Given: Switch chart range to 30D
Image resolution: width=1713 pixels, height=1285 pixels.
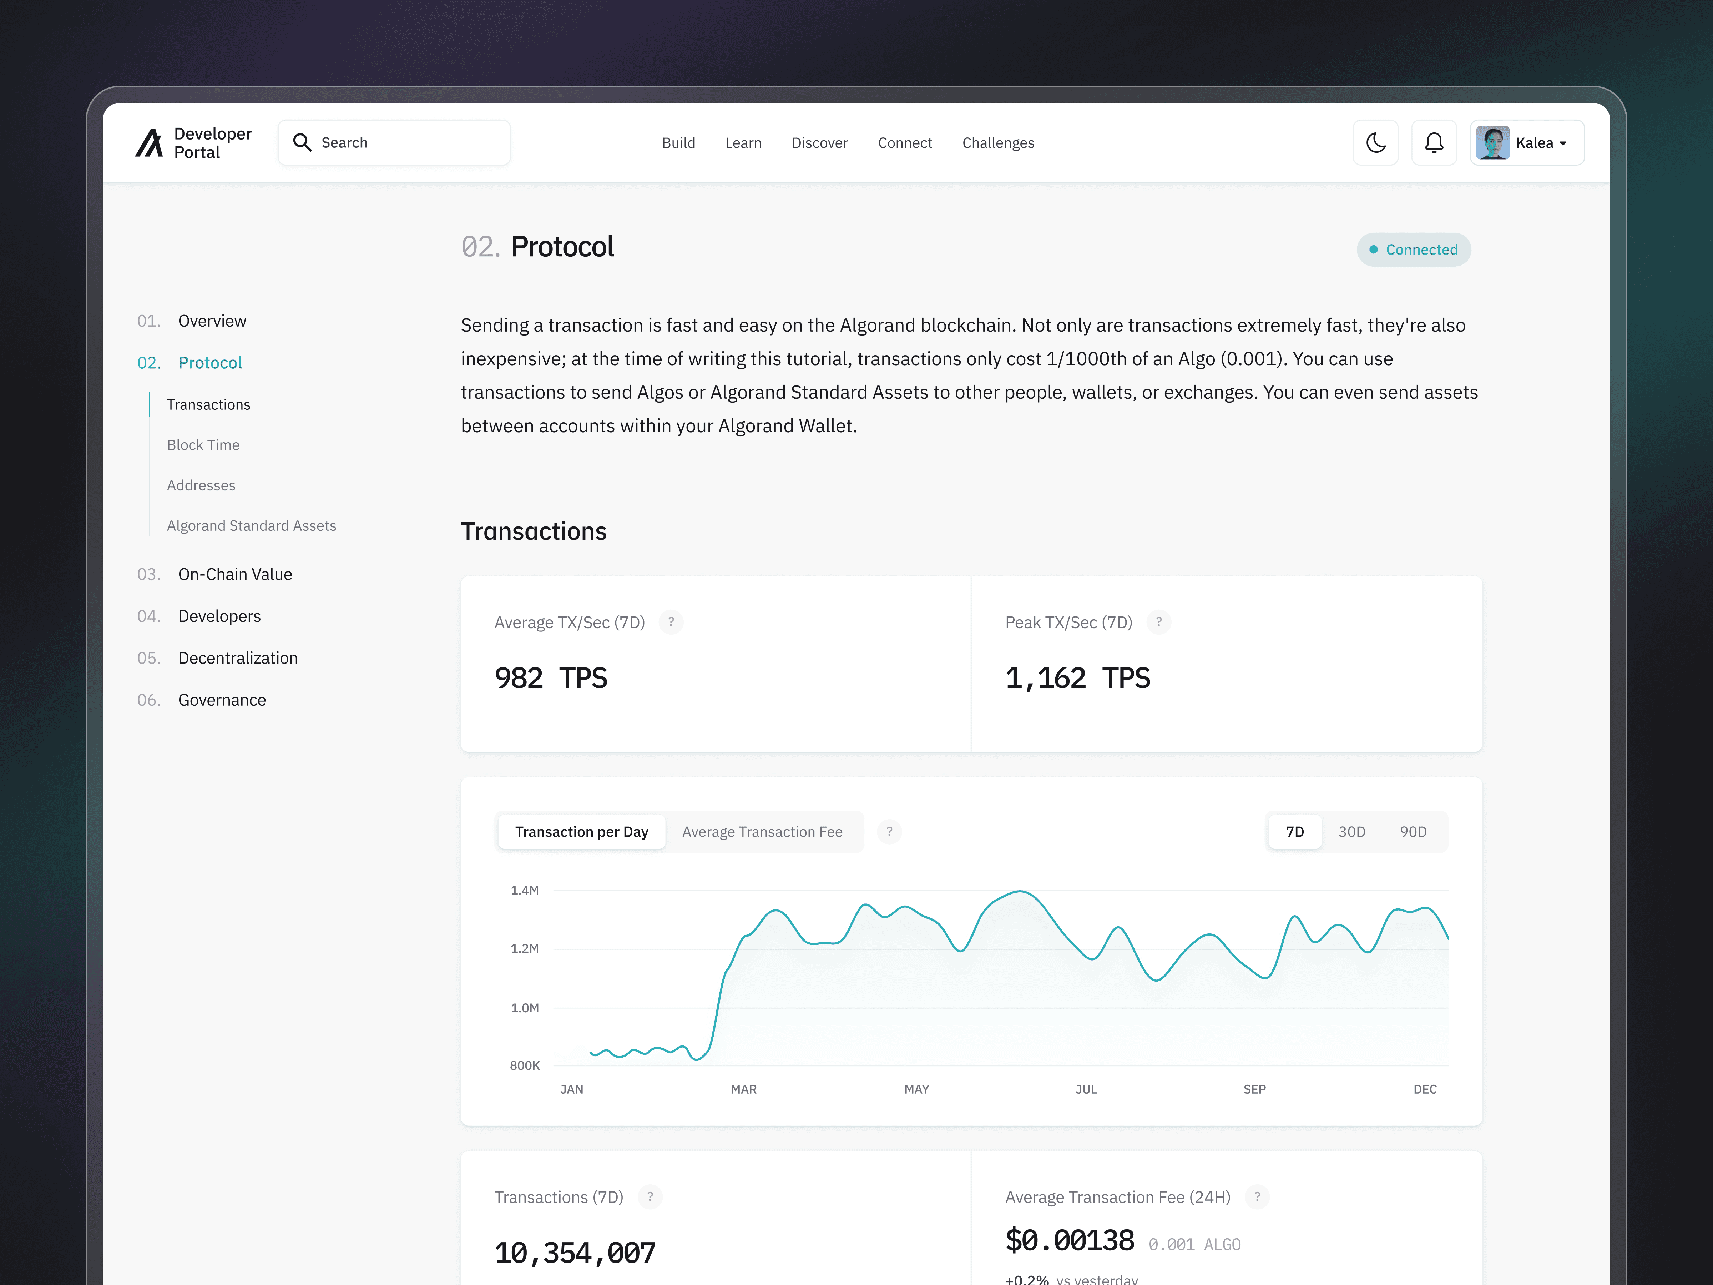Looking at the screenshot, I should (x=1351, y=832).
